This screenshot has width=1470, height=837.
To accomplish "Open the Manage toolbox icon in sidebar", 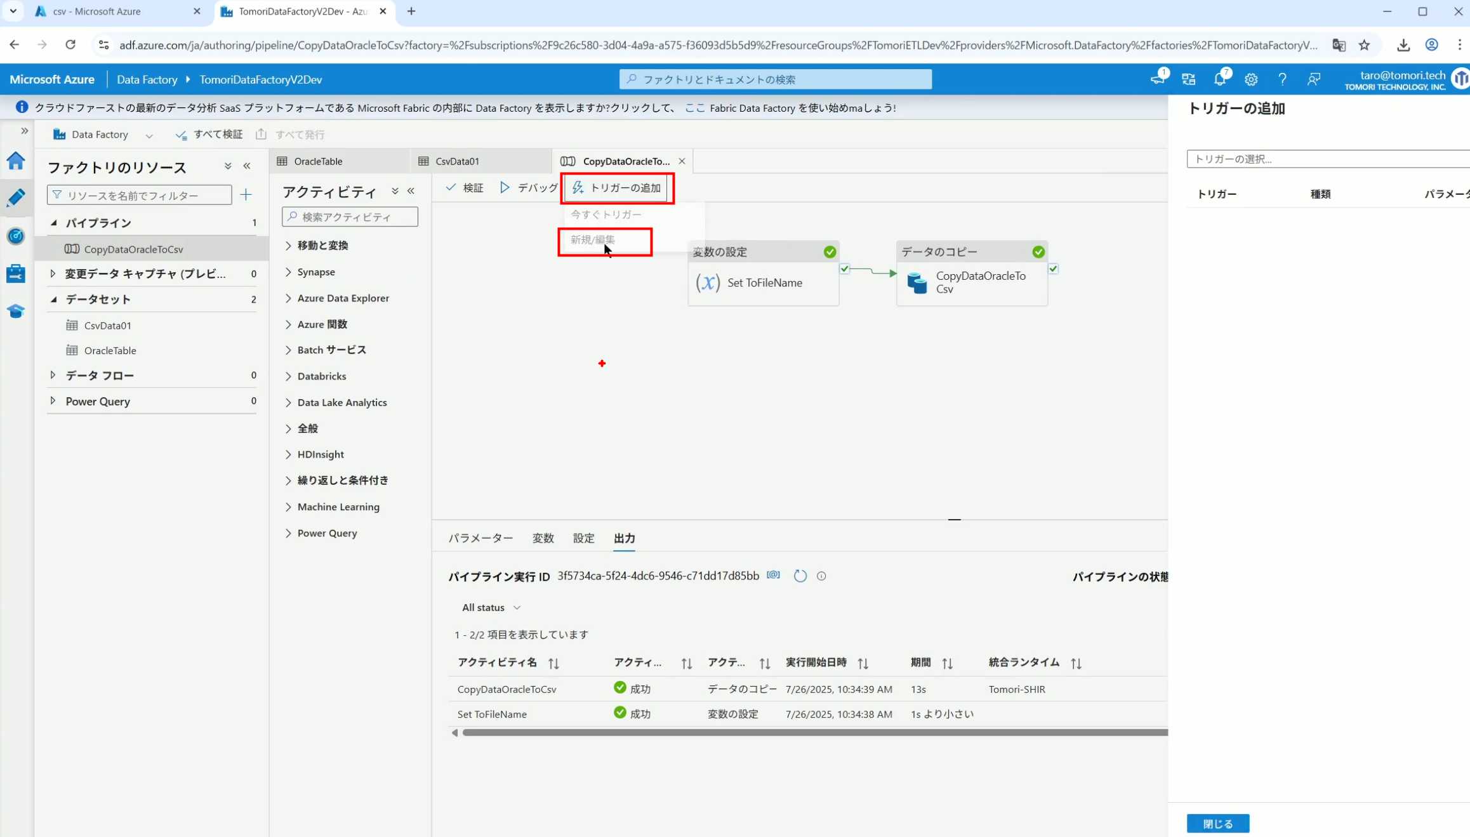I will pyautogui.click(x=16, y=274).
